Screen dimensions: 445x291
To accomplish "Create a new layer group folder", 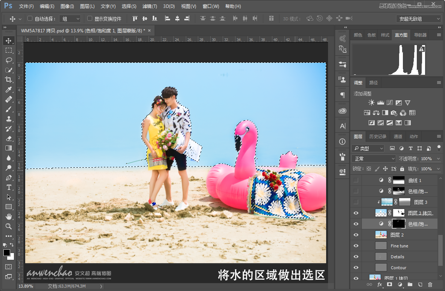I will tap(410, 285).
